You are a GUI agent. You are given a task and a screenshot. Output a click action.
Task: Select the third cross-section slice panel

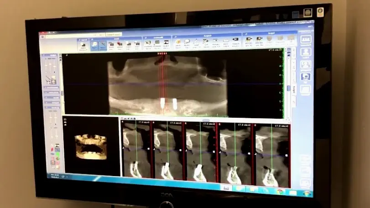click(200, 153)
